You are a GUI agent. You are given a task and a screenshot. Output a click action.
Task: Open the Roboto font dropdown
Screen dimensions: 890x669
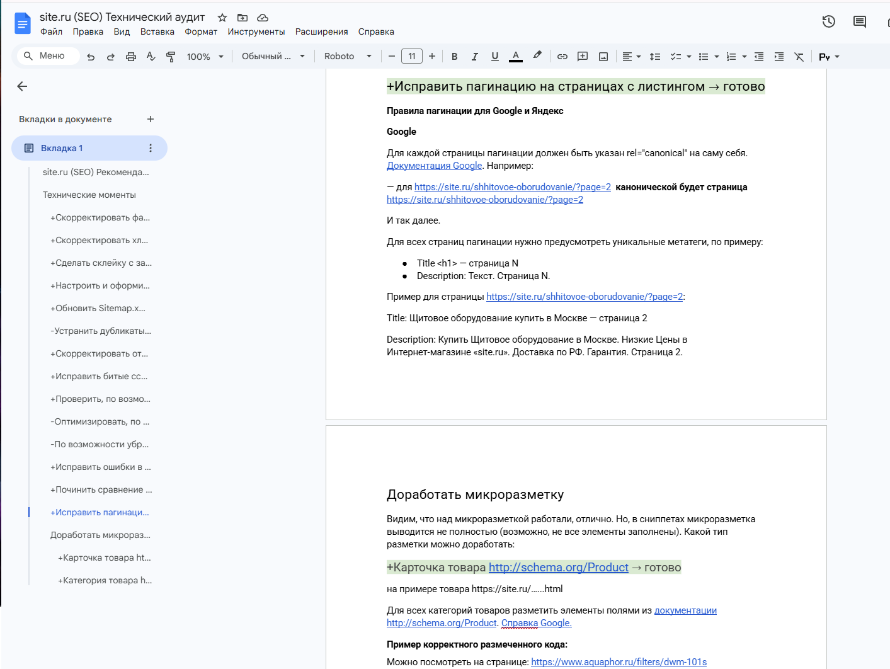pyautogui.click(x=348, y=57)
